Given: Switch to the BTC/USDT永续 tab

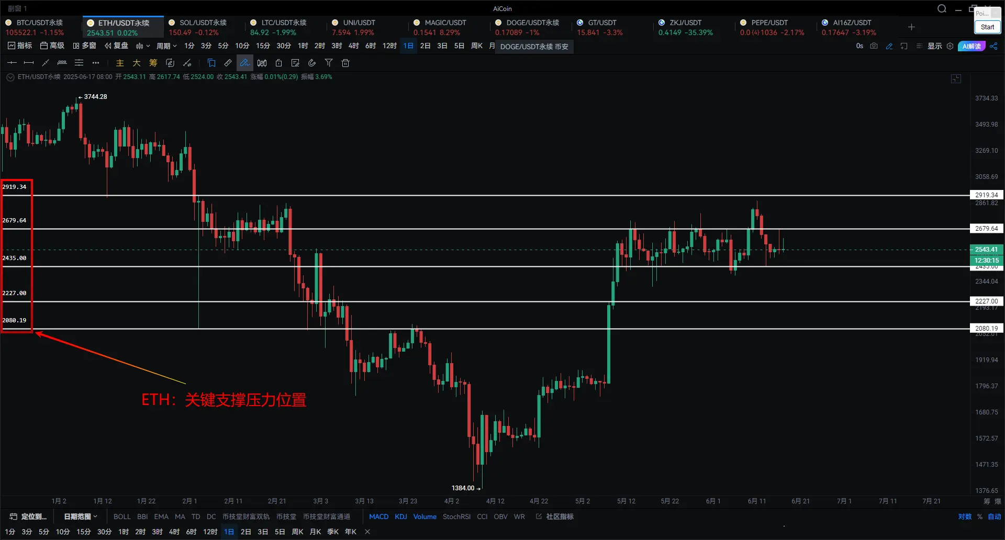Looking at the screenshot, I should tap(41, 27).
